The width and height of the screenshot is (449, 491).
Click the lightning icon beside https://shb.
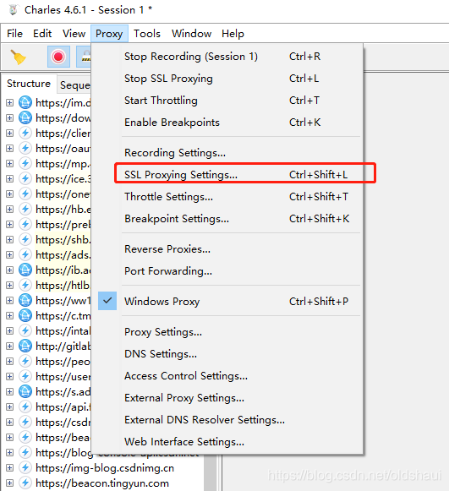(25, 239)
